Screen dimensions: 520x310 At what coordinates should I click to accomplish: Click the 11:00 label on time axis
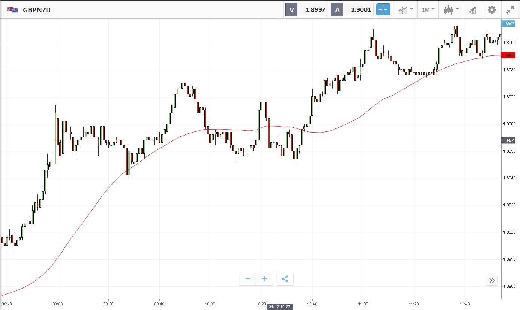[363, 304]
